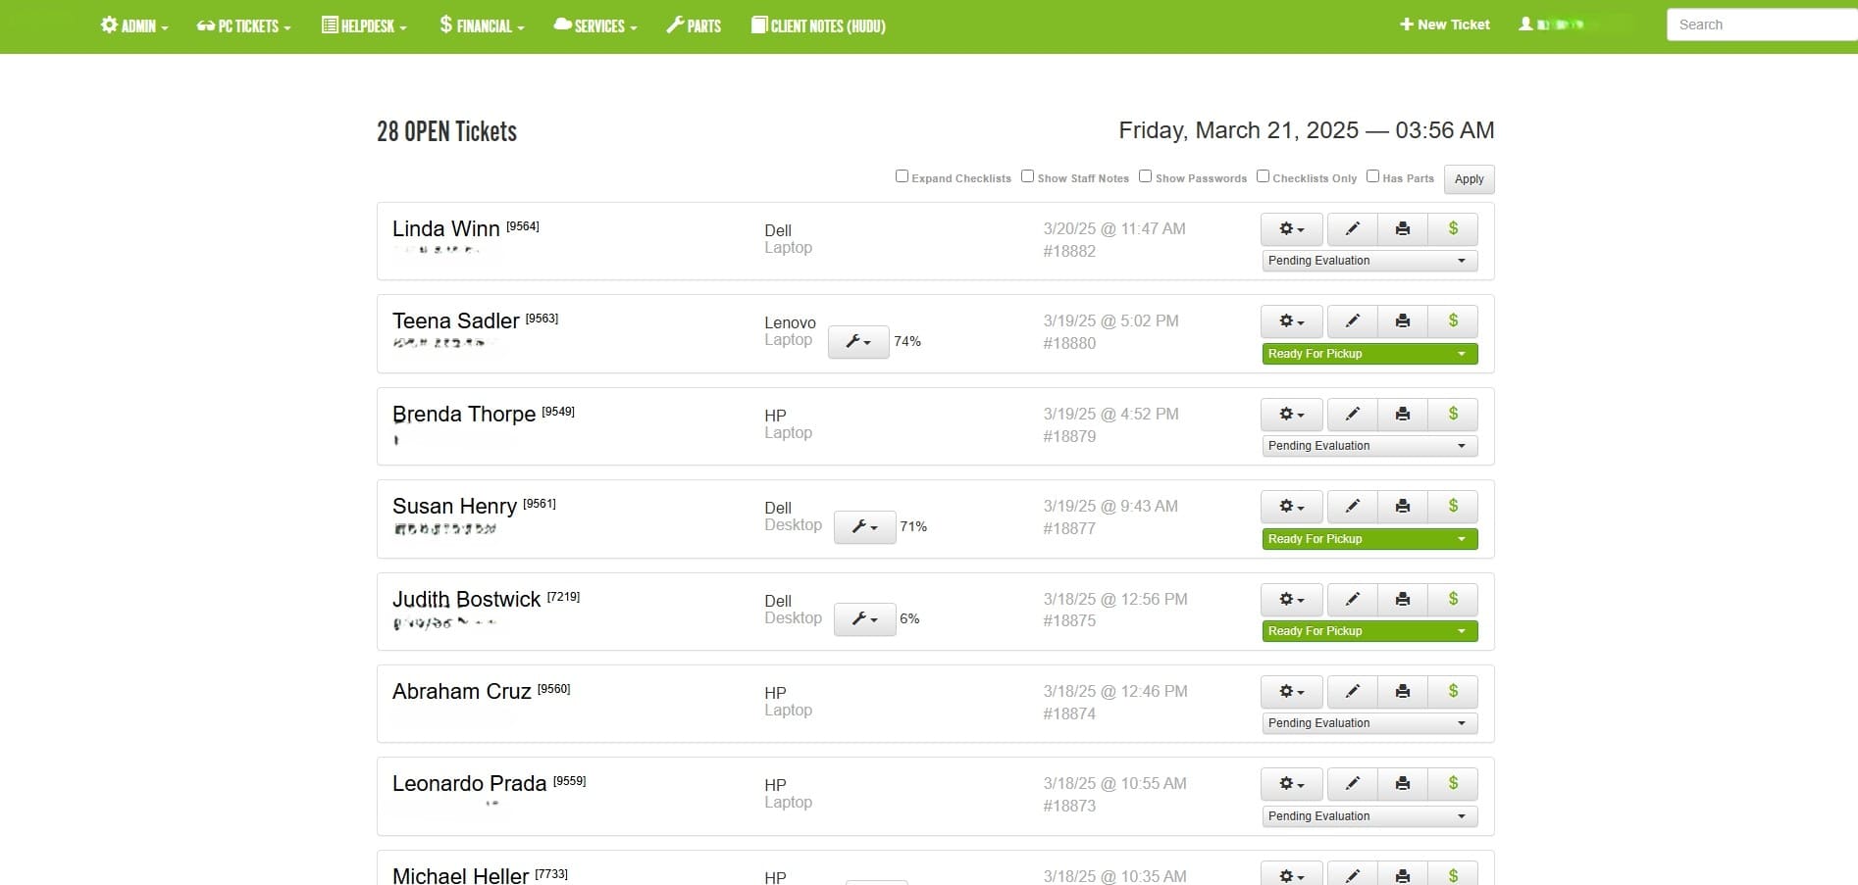Enable the Expand Checklists checkbox

[x=902, y=176]
